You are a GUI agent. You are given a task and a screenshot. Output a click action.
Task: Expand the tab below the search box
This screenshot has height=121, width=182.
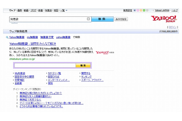pyautogui.click(x=15, y=23)
